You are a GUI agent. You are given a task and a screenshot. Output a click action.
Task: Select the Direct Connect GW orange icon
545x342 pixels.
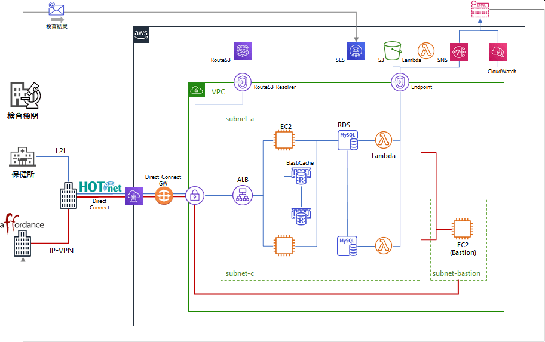coord(164,196)
